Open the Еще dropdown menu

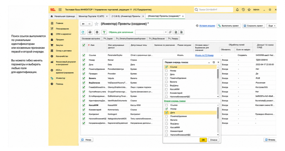[x=272, y=26]
